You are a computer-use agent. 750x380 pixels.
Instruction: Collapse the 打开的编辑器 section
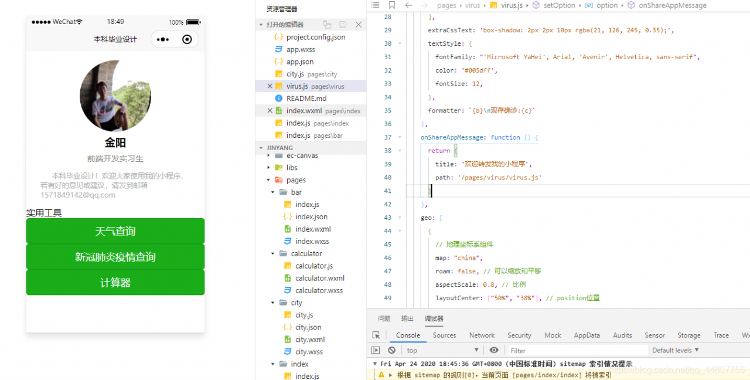tap(261, 25)
